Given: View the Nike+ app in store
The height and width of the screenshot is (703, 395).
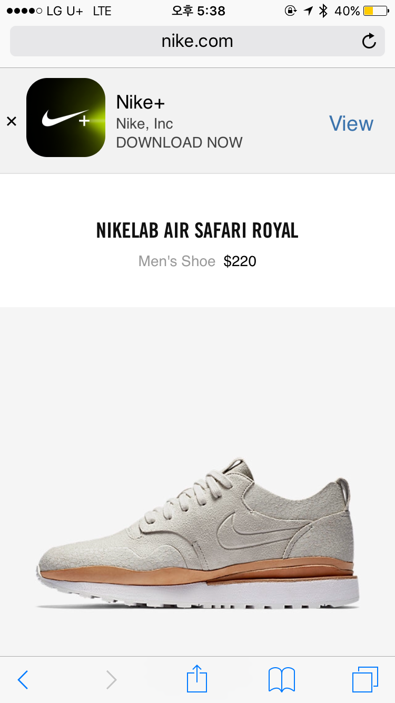Looking at the screenshot, I should pyautogui.click(x=351, y=123).
